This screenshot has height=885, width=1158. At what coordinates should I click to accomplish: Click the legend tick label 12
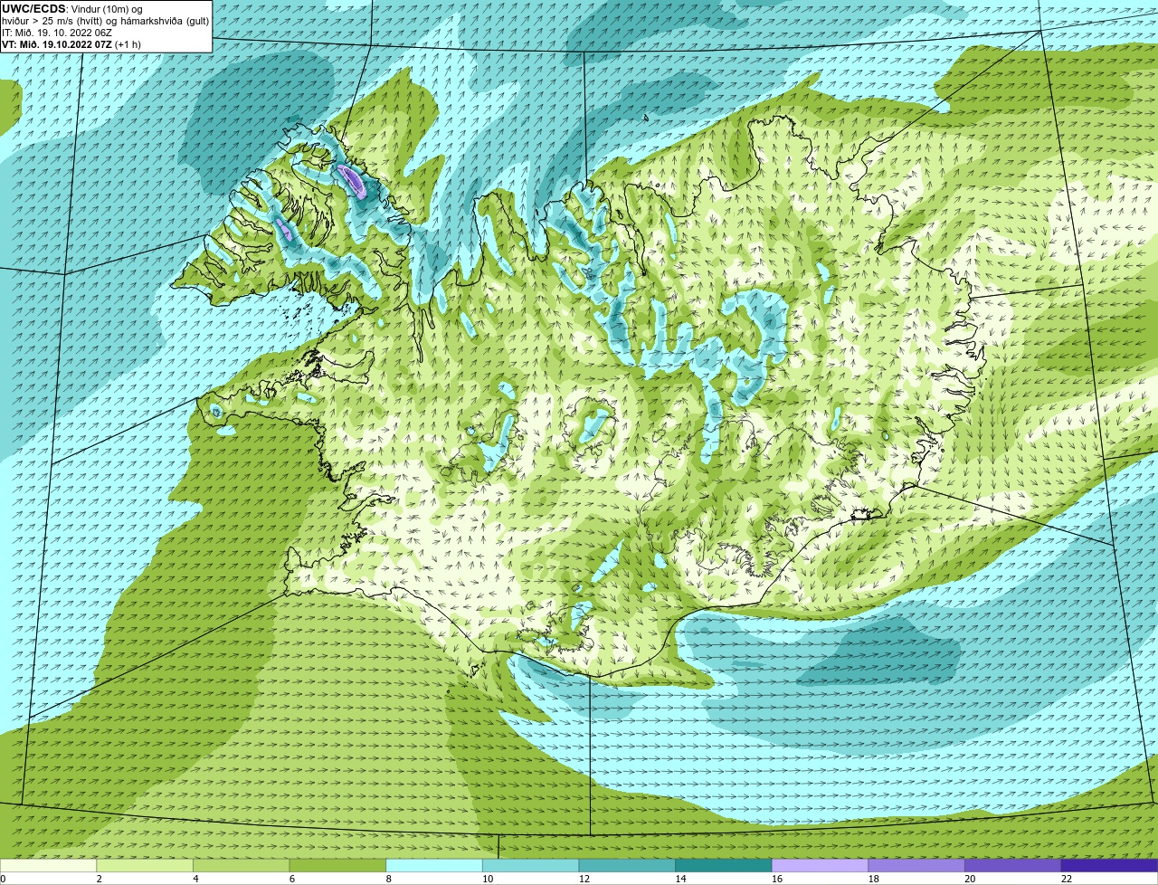(x=584, y=879)
